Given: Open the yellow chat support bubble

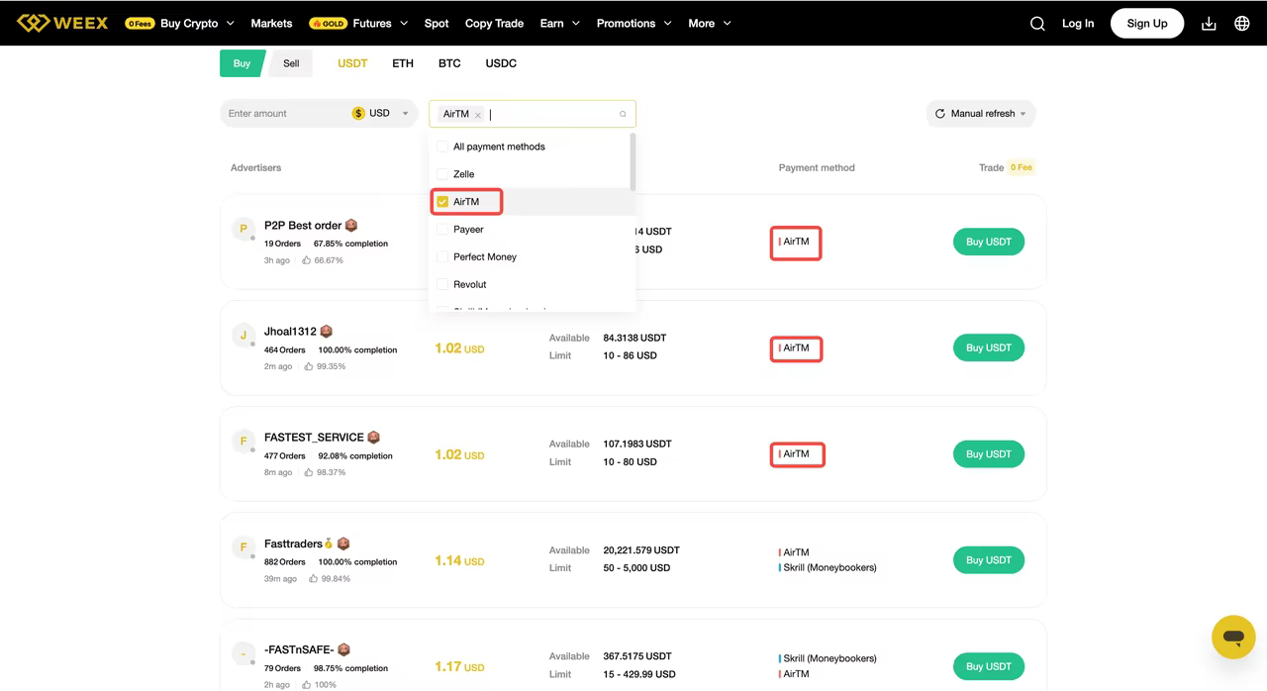Looking at the screenshot, I should tap(1233, 638).
